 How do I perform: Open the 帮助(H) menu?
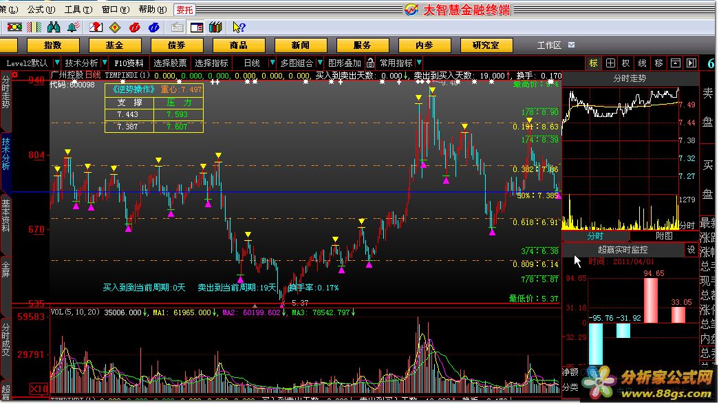point(153,10)
